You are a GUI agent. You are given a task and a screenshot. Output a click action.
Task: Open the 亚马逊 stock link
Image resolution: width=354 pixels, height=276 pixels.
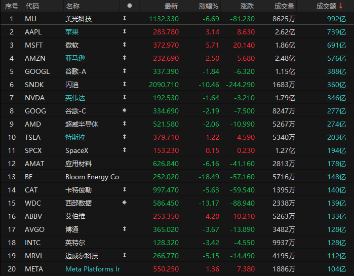pos(75,58)
